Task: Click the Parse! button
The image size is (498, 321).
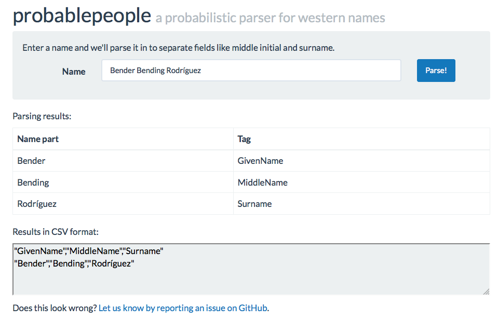Action: (x=436, y=71)
